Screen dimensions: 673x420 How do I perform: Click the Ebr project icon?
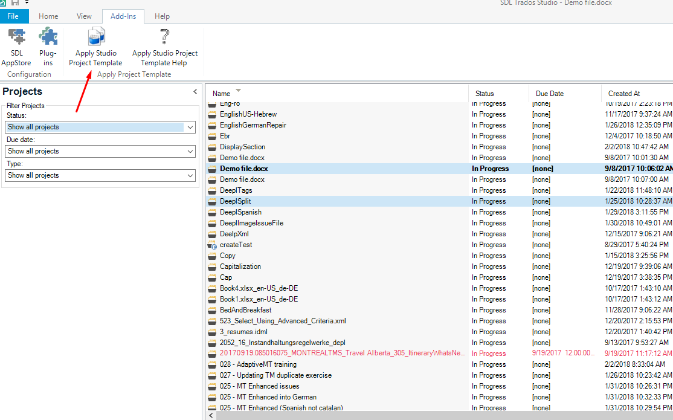[x=212, y=136]
